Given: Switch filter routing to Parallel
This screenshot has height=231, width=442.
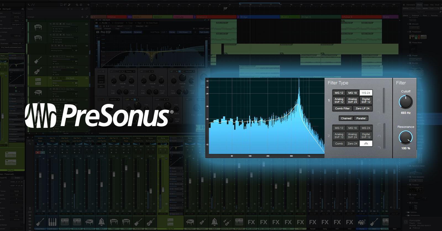Looking at the screenshot, I should click(361, 118).
